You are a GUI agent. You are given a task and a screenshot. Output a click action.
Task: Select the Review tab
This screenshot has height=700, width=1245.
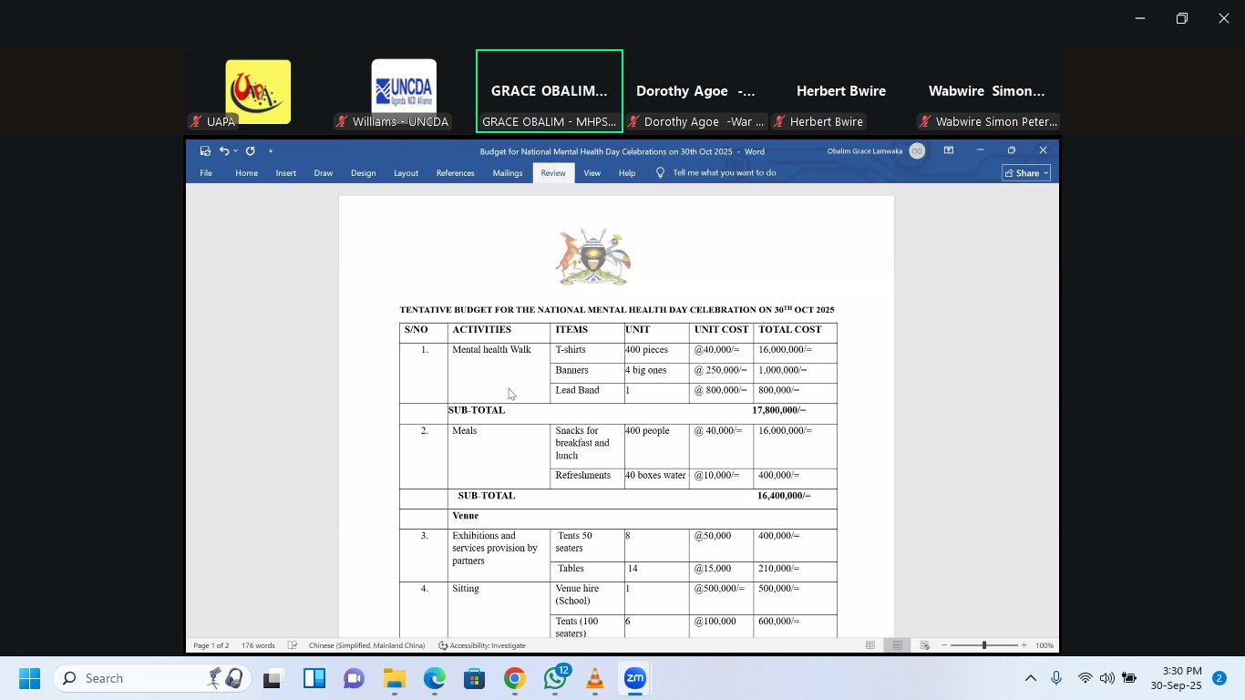click(553, 173)
